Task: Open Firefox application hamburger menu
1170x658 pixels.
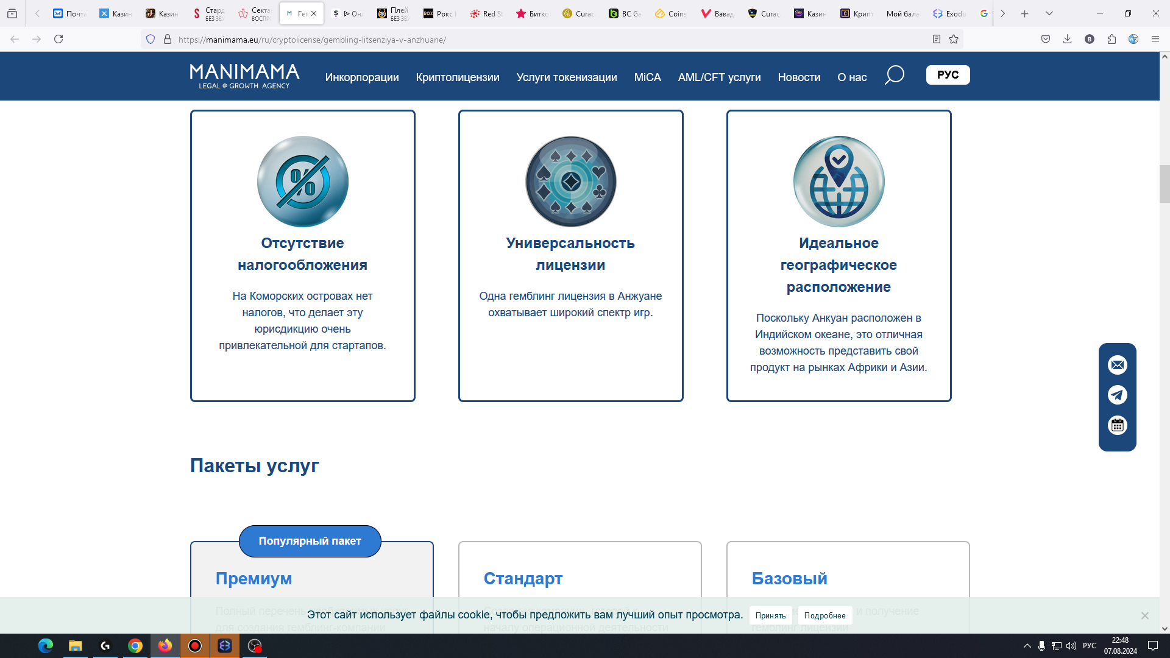Action: pos(1155,40)
